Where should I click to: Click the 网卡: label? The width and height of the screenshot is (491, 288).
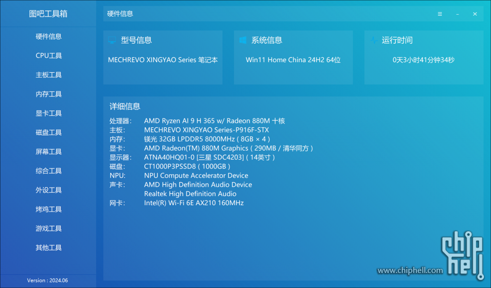click(117, 203)
